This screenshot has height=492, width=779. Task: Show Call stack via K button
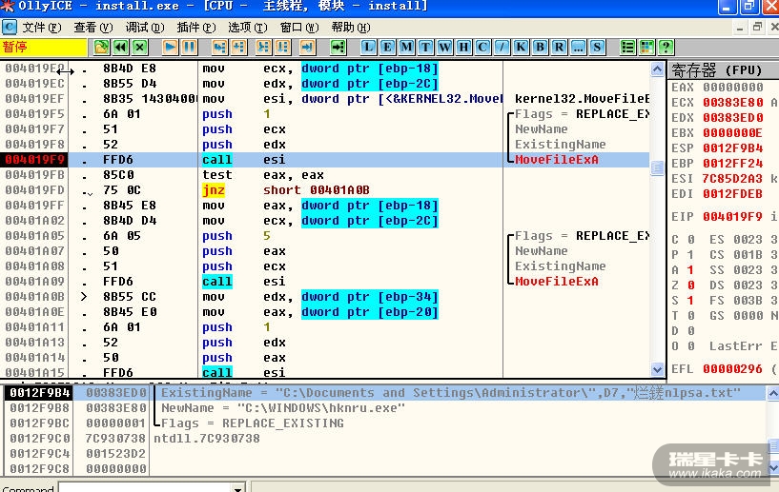(x=521, y=47)
